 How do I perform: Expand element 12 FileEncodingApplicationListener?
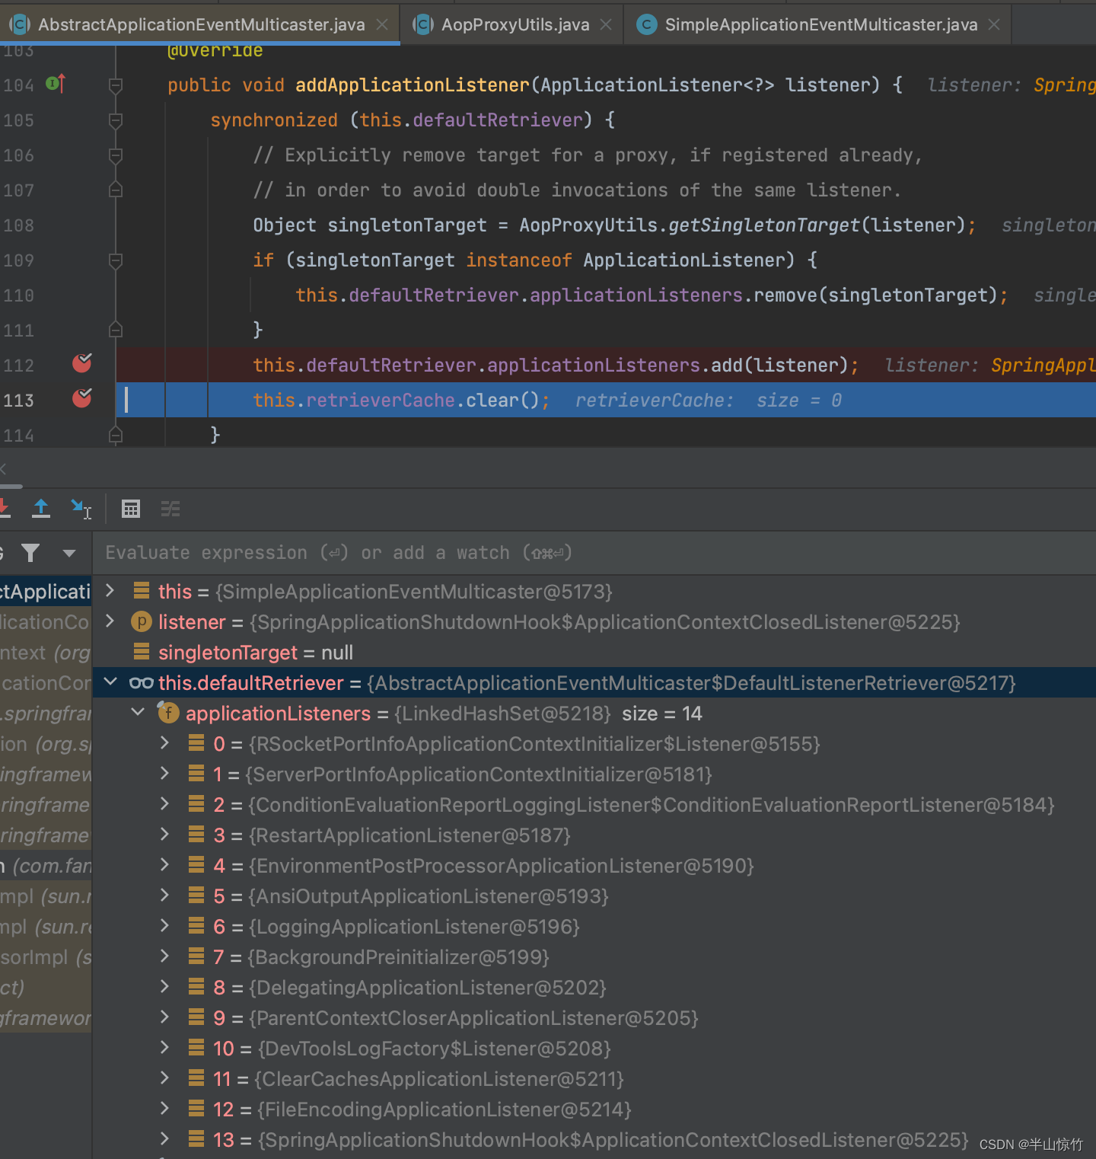(165, 1108)
